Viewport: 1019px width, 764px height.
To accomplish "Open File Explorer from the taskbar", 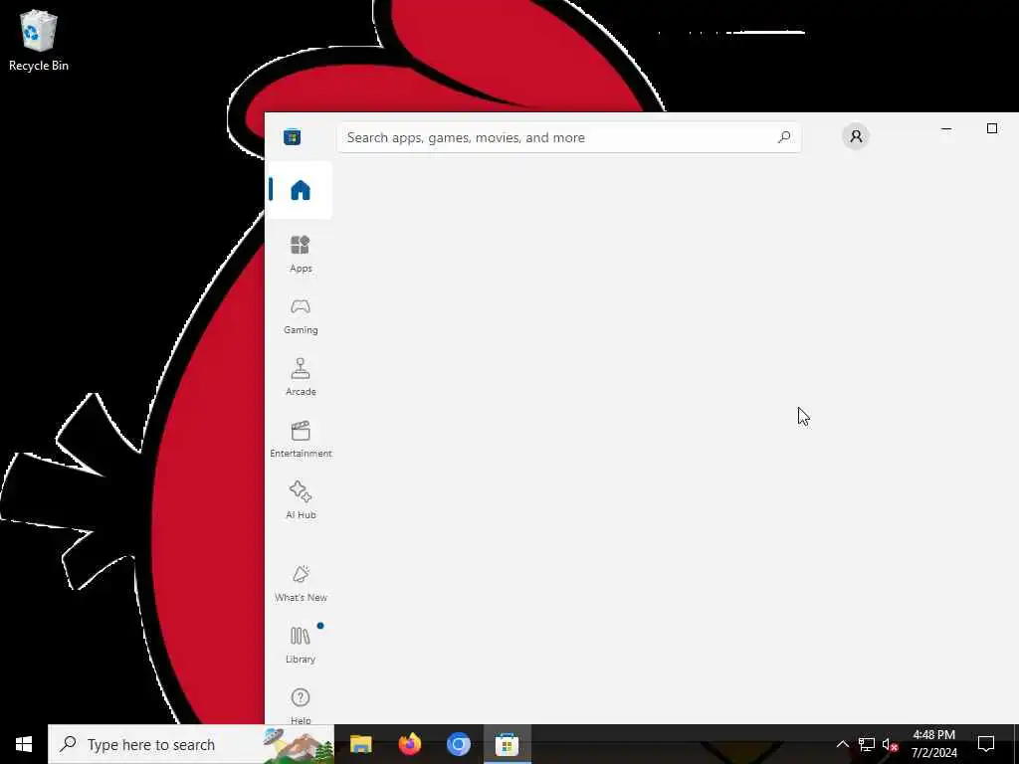I will pyautogui.click(x=360, y=744).
